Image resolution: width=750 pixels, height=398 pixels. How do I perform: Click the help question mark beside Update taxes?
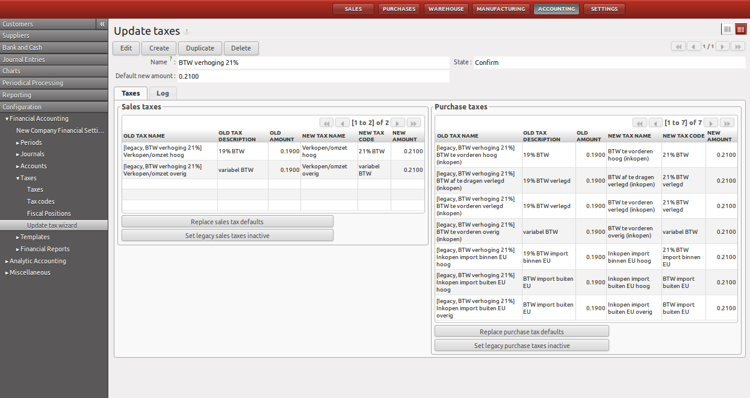[x=187, y=30]
